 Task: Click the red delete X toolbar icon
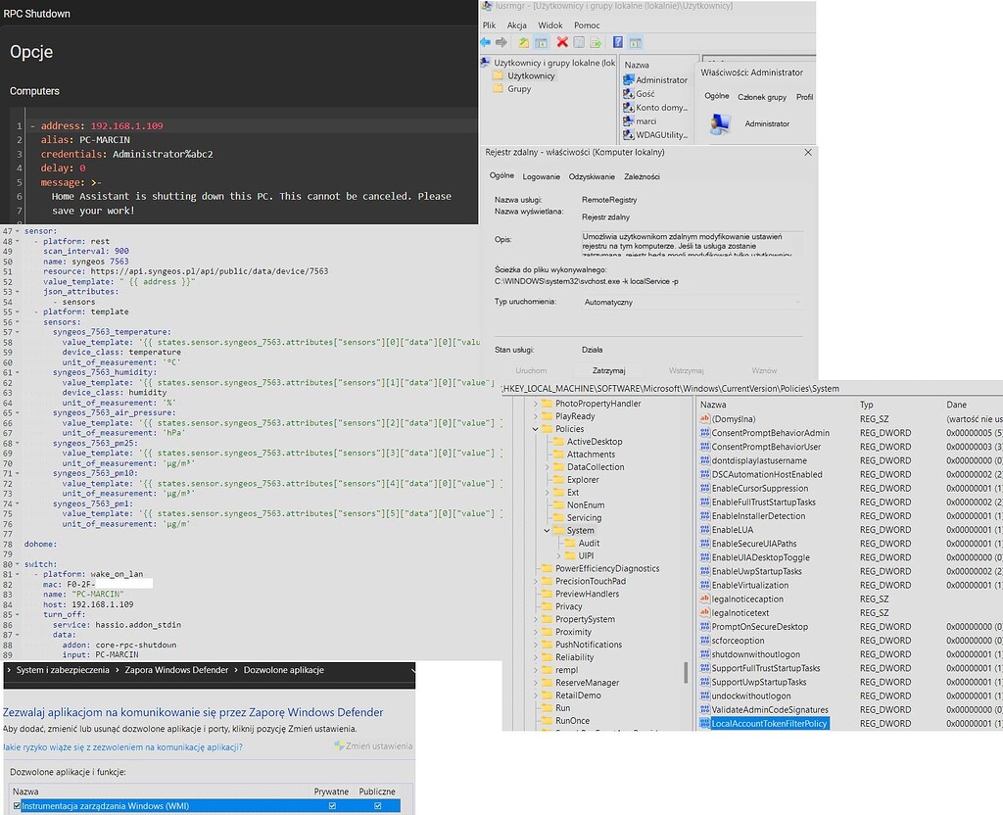562,42
